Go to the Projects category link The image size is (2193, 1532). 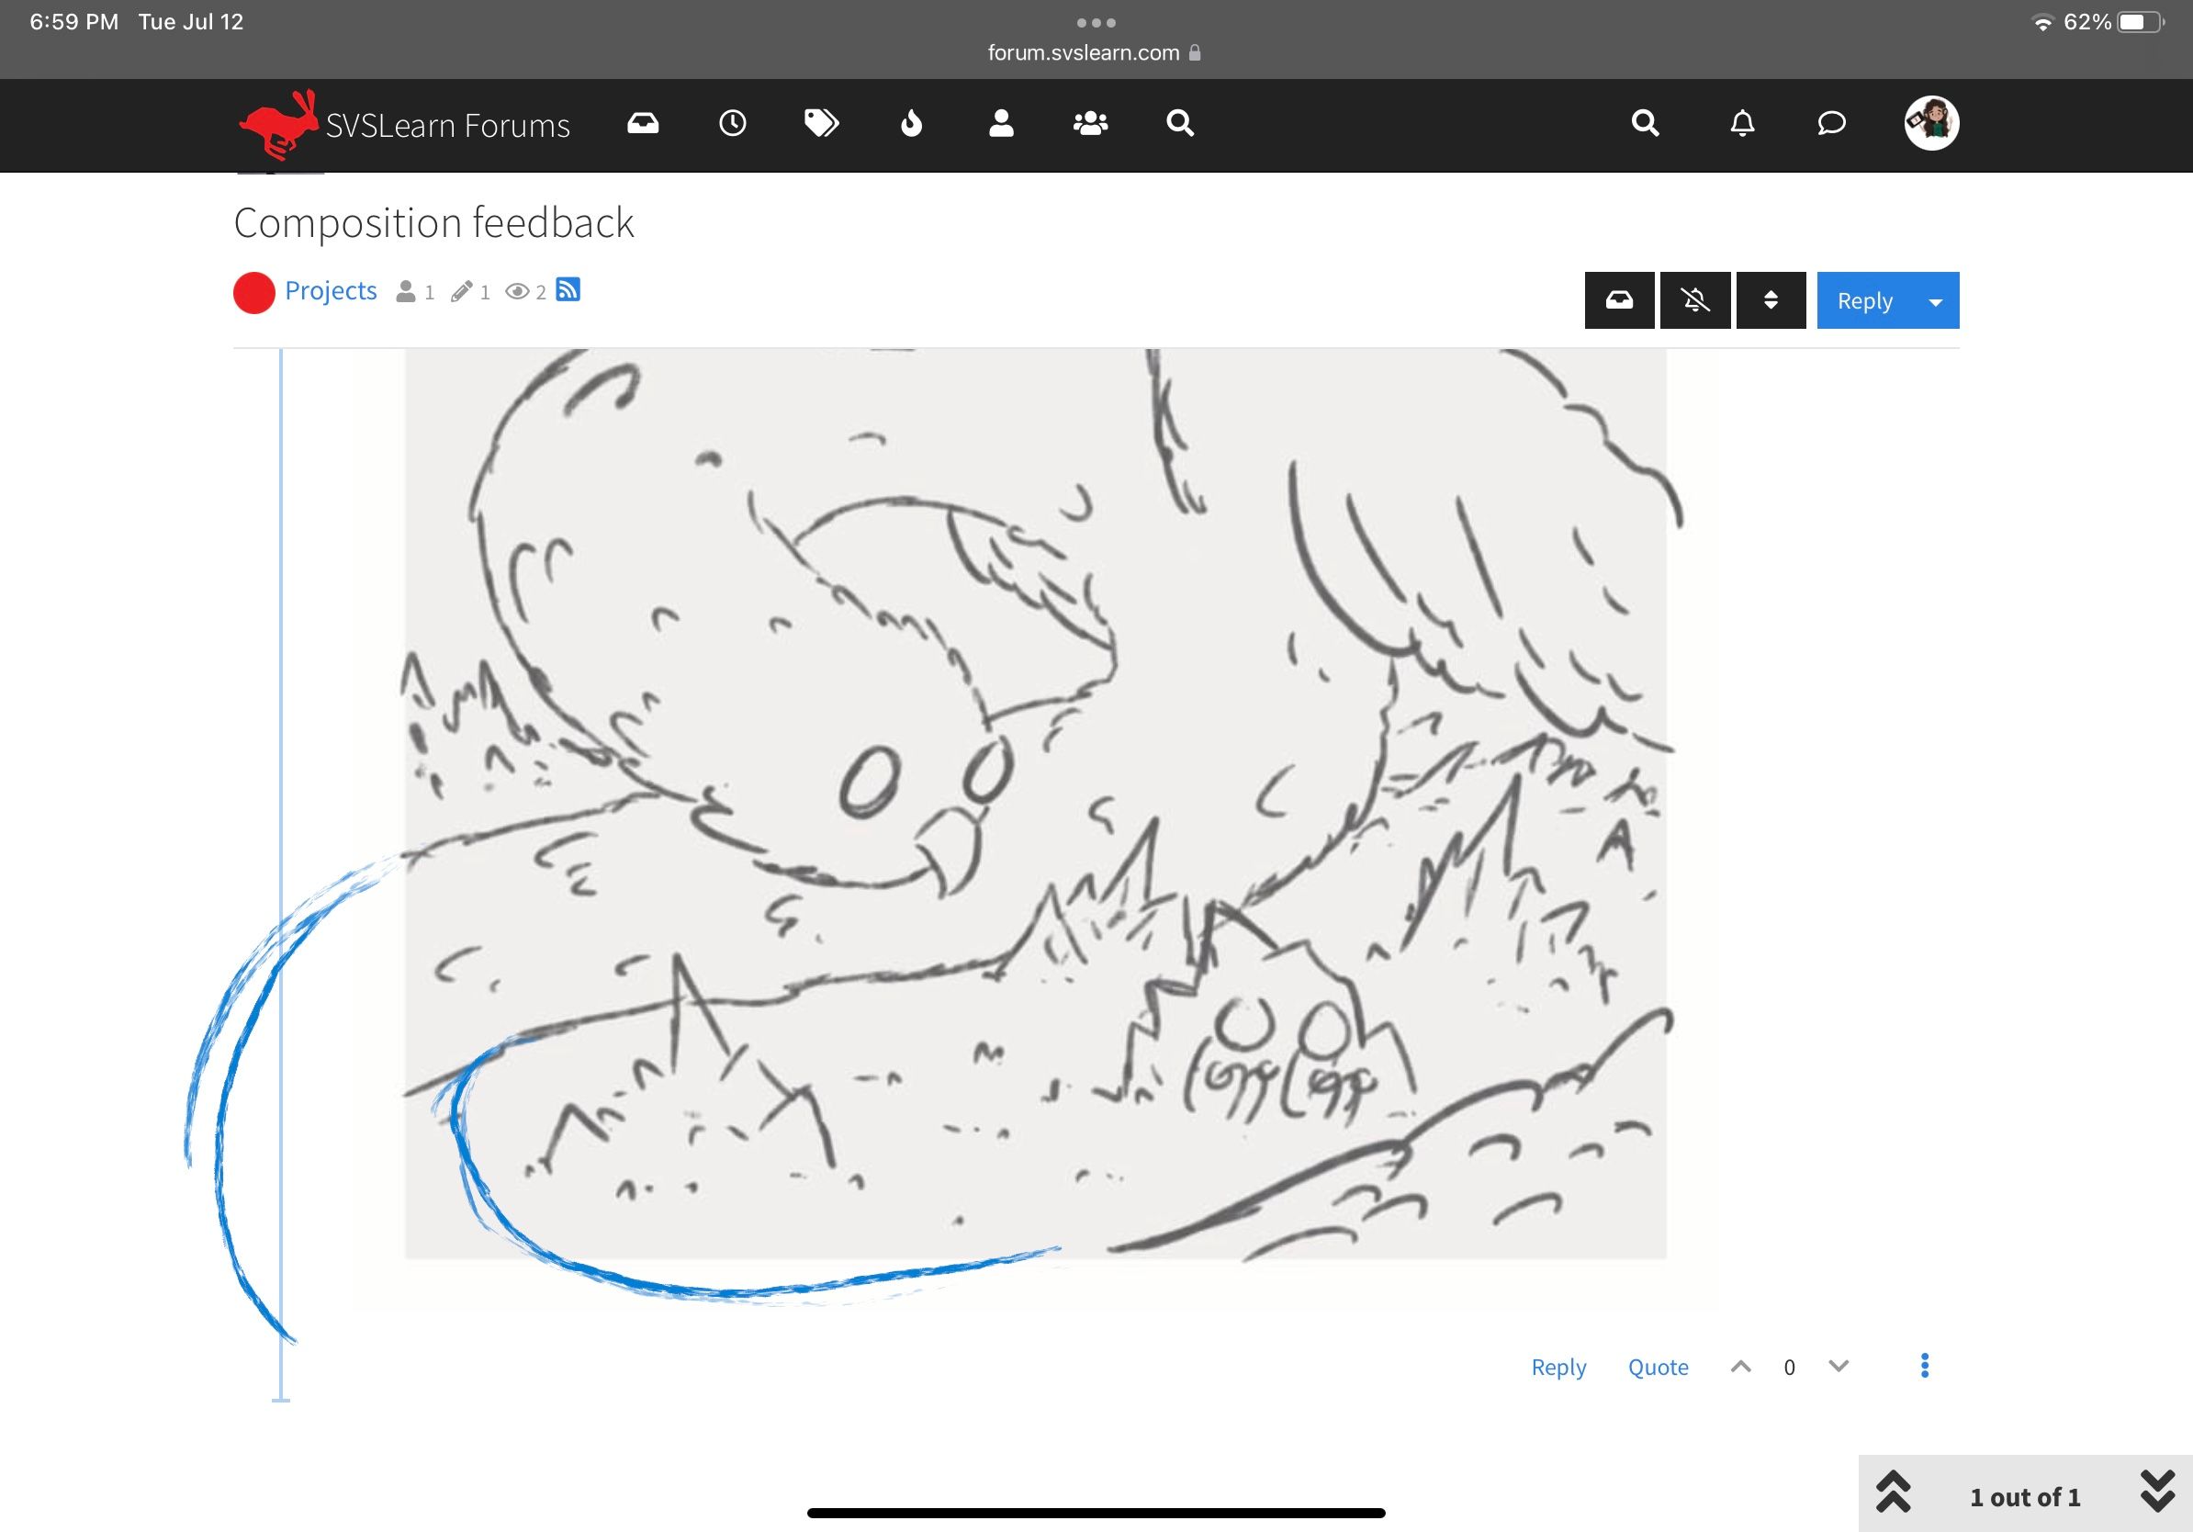coord(331,290)
